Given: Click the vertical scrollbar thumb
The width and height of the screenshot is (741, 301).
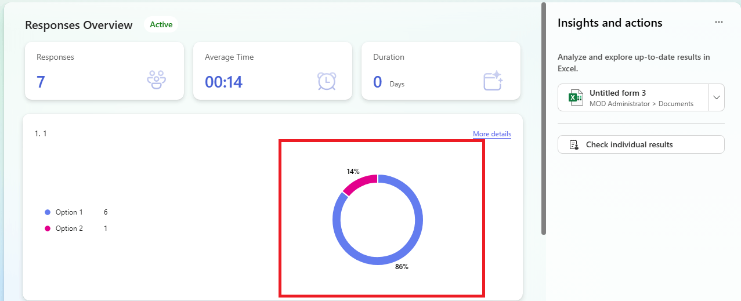Looking at the screenshot, I should [x=544, y=118].
